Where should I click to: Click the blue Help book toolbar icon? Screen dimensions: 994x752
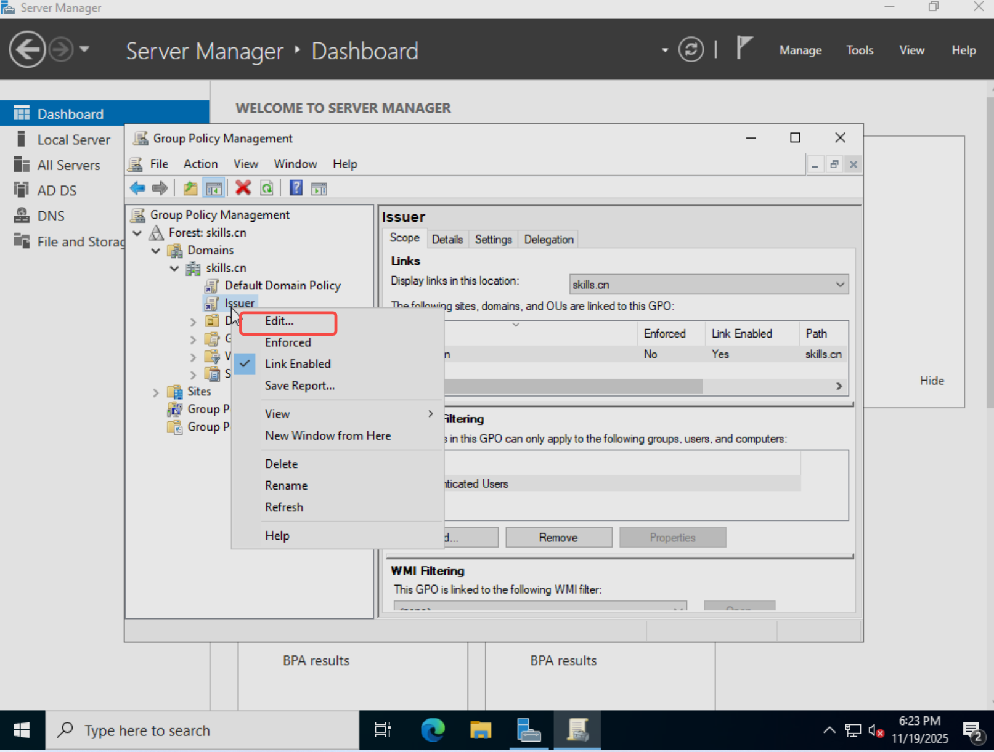[296, 188]
